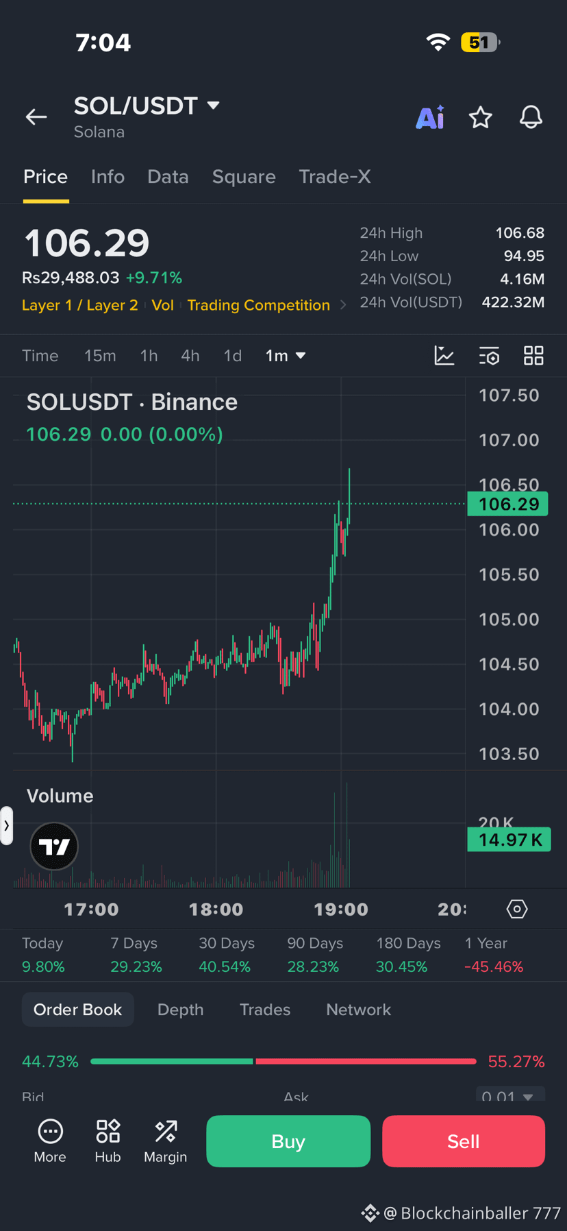Tap the back arrow icon
Viewport: 567px width, 1231px height.
coord(36,117)
